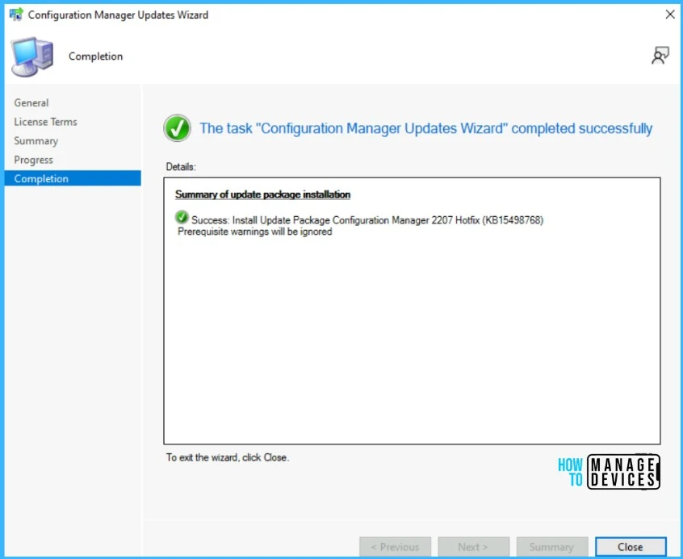
Task: Select the Completion step in sidebar
Action: [73, 178]
